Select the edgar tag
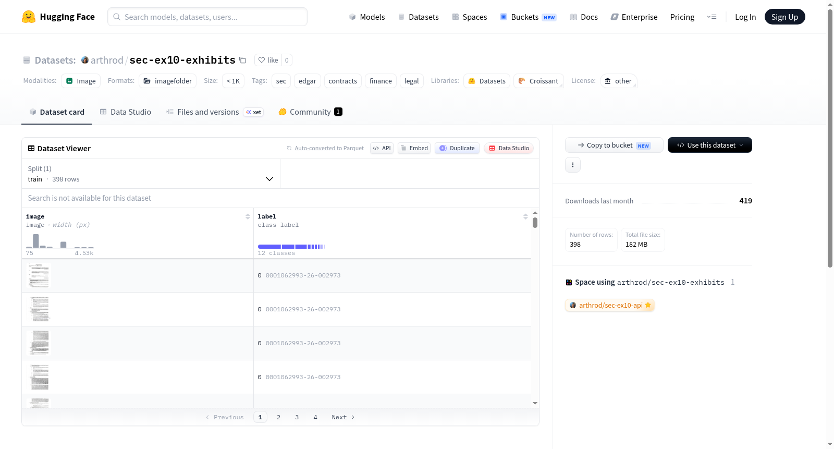 pos(308,81)
